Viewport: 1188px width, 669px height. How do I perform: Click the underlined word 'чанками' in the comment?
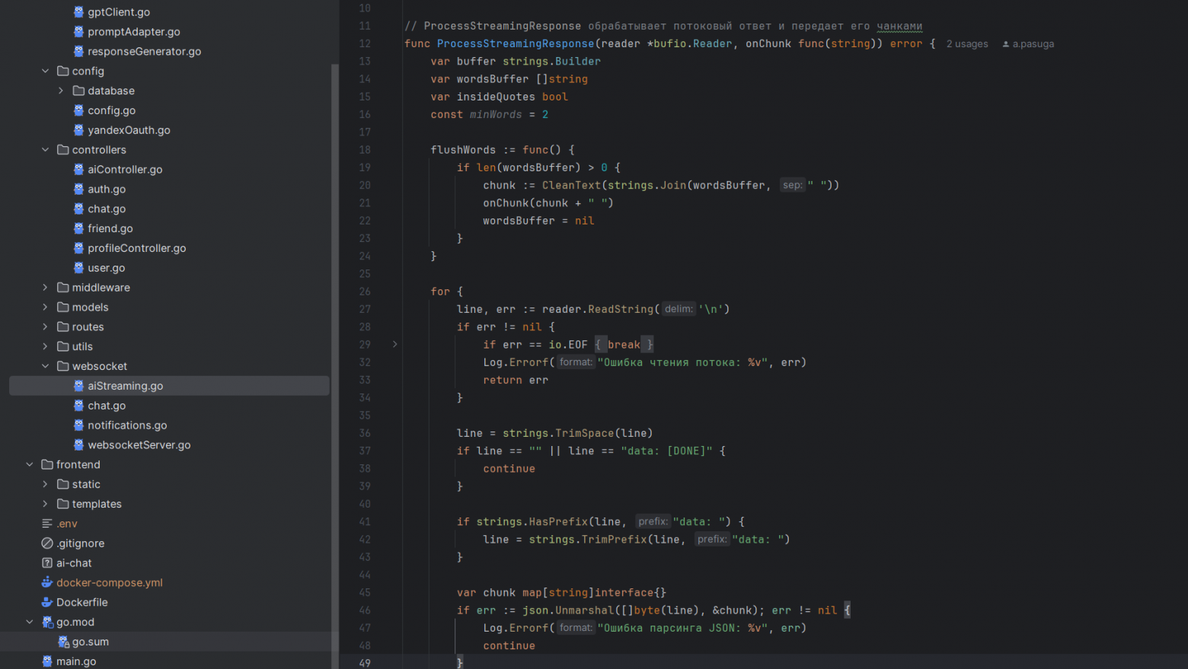(x=899, y=27)
